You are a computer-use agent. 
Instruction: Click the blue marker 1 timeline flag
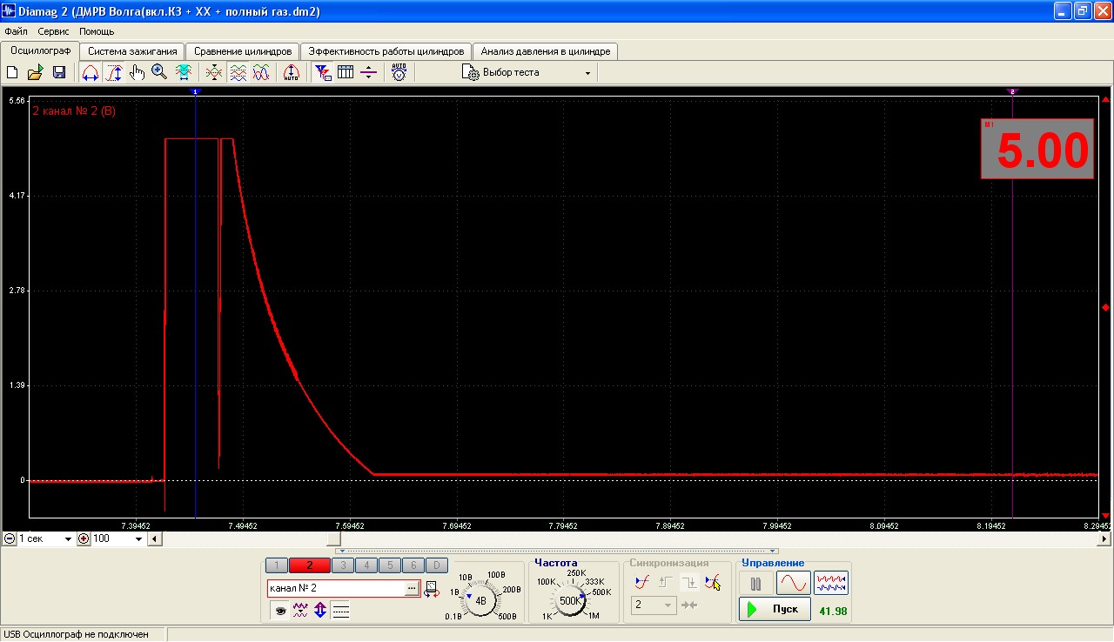(195, 91)
